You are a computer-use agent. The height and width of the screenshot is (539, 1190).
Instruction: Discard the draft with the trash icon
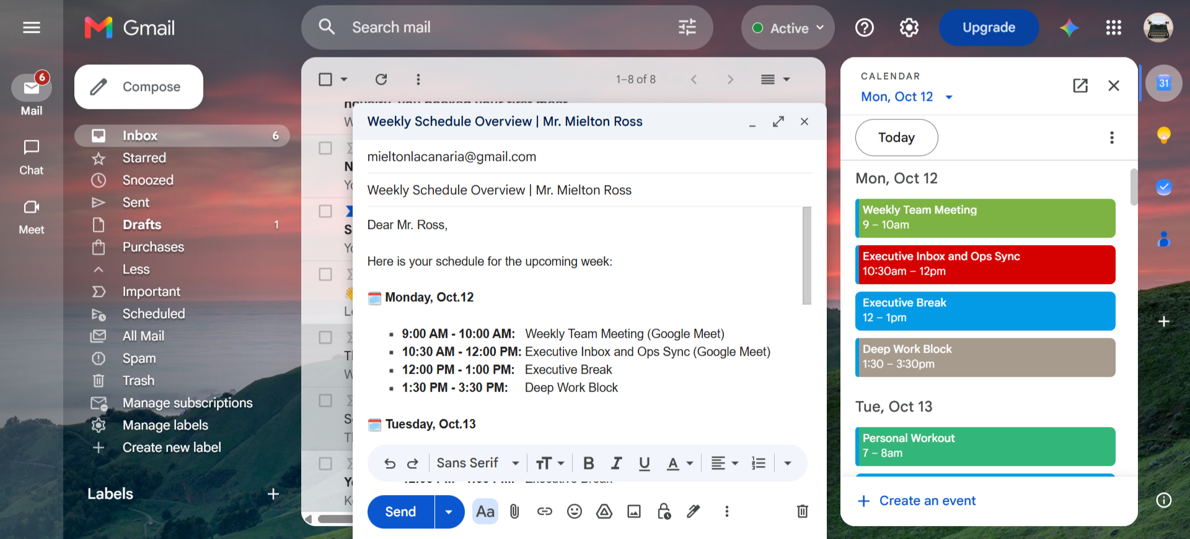(x=803, y=511)
